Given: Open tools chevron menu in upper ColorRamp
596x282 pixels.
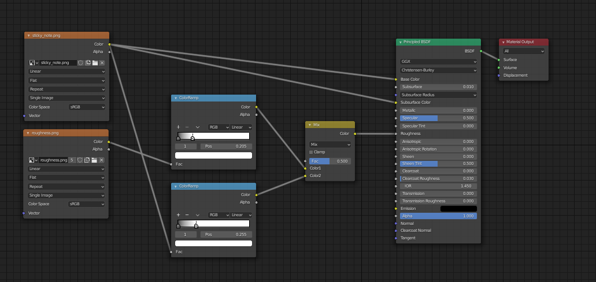Looking at the screenshot, I should [198, 127].
